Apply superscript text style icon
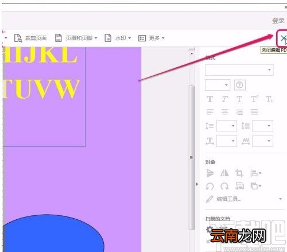This screenshot has width=287, height=252. pos(254,99)
